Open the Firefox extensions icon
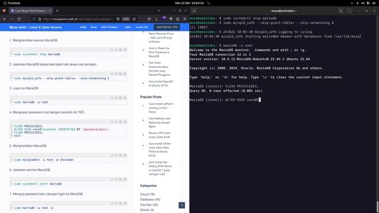Image resolution: width=379 pixels, height=213 pixels. pos(178,19)
